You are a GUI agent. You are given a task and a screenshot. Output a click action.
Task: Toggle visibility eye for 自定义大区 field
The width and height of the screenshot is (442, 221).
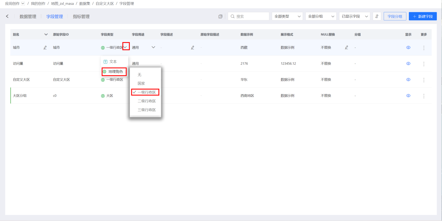click(x=408, y=79)
